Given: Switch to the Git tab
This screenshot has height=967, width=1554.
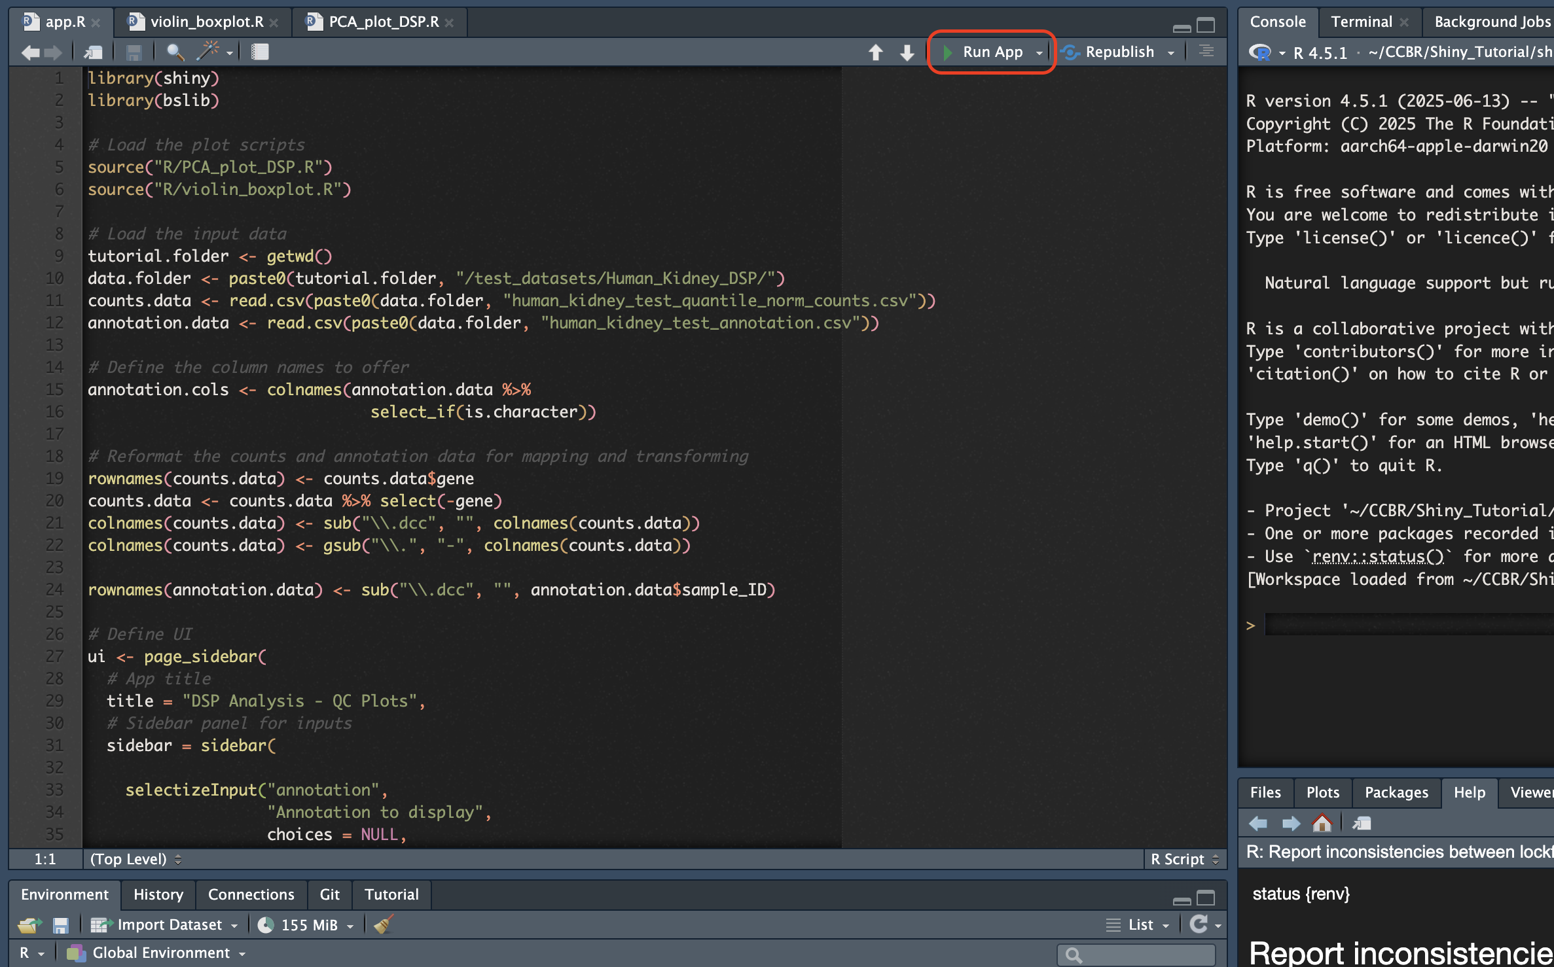Looking at the screenshot, I should click(x=329, y=894).
